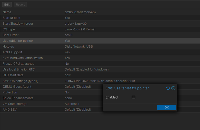Select the ACPI support row
The width and height of the screenshot is (200, 130).
point(100,52)
